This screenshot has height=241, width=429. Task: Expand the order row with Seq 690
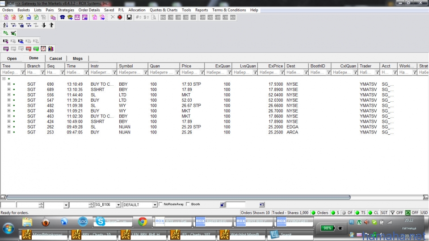(9, 84)
